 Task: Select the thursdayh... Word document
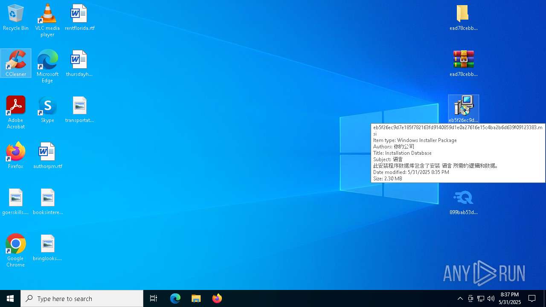(79, 63)
